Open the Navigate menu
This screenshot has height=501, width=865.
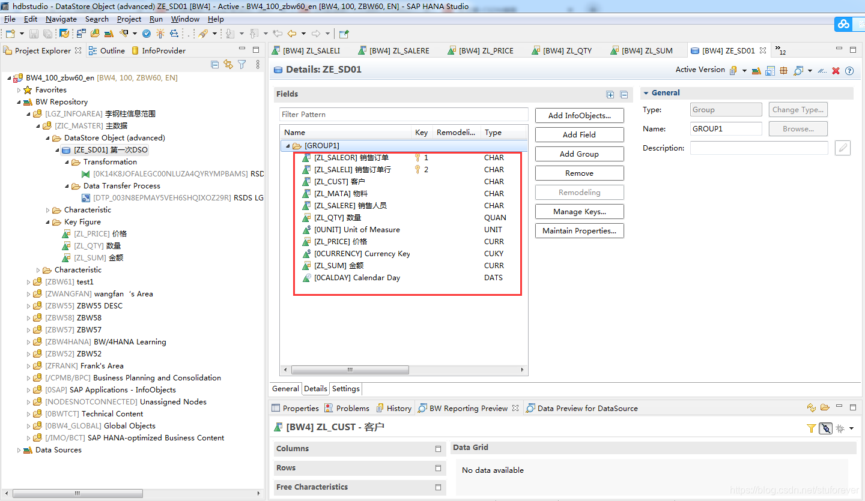(x=61, y=19)
